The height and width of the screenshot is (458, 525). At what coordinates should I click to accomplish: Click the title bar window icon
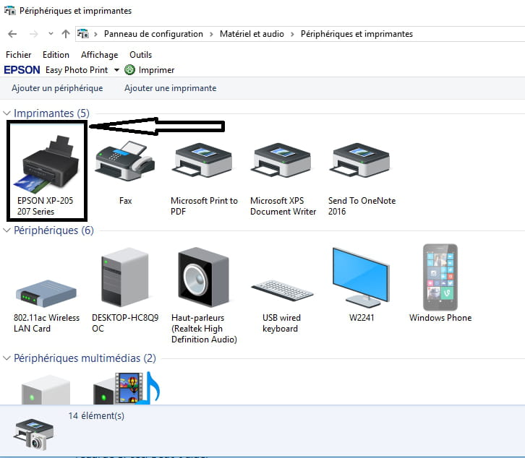[x=9, y=11]
